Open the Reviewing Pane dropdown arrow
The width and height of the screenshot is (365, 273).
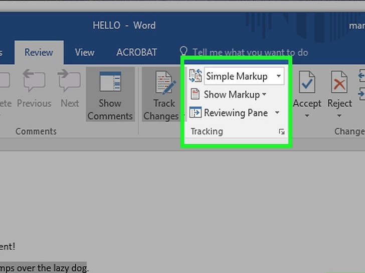coord(277,112)
